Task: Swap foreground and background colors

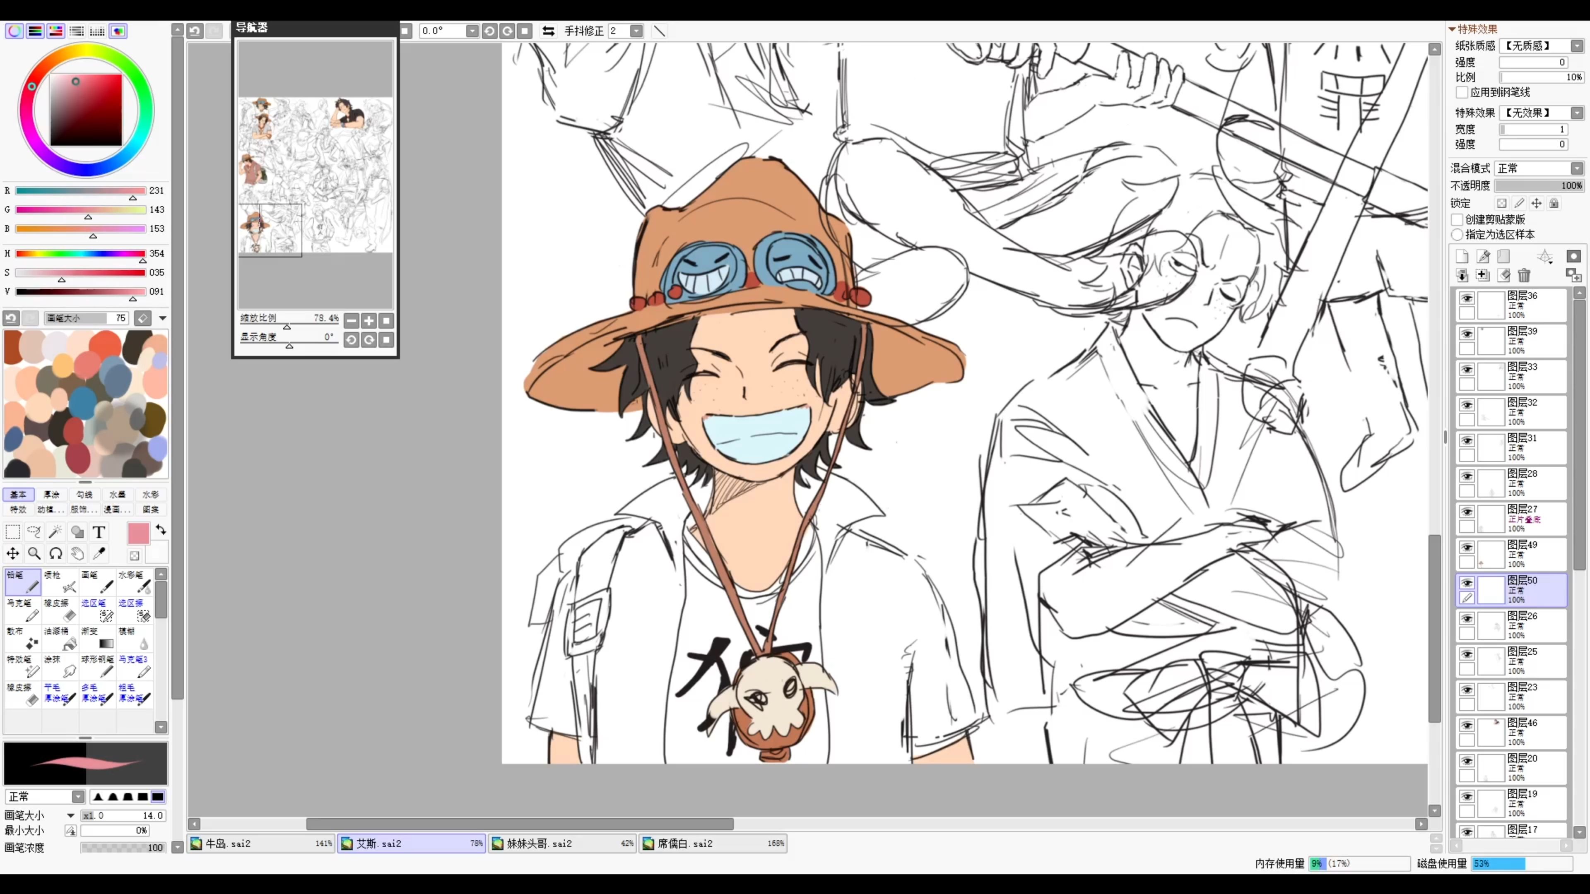Action: [x=161, y=529]
